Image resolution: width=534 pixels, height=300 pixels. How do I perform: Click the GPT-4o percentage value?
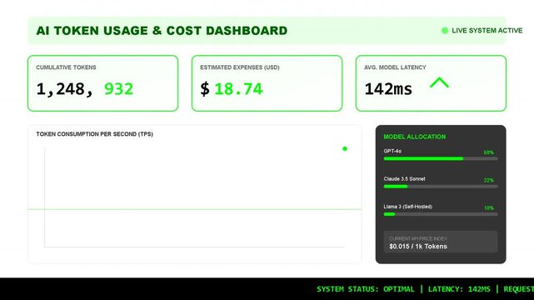(x=489, y=152)
